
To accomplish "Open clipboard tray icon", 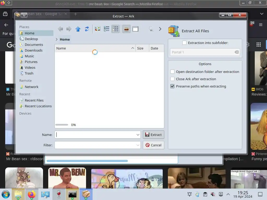I will (205, 194).
